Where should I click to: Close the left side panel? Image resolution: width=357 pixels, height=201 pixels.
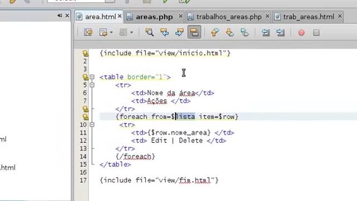[x=67, y=16]
